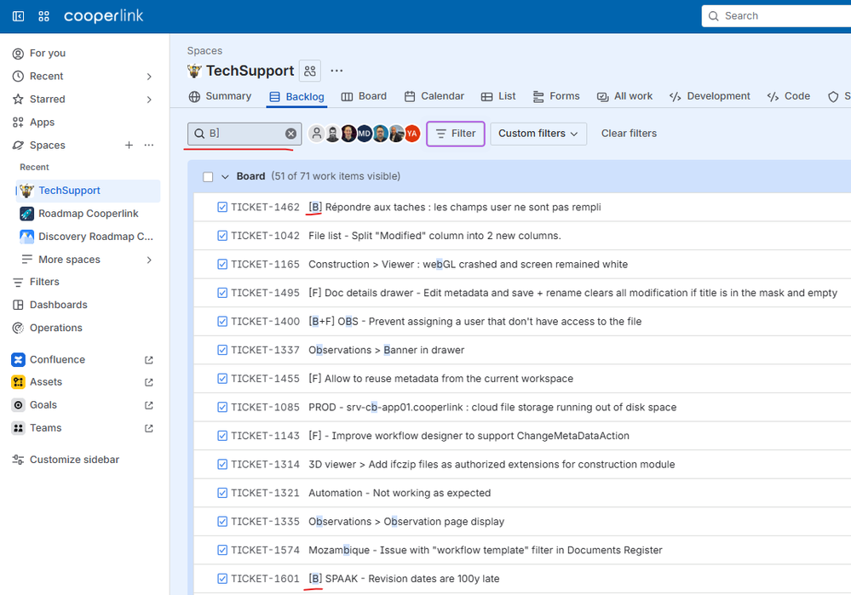Click the members icon beside TechSupport title

click(x=309, y=71)
